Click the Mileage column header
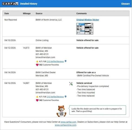 point(27,14)
